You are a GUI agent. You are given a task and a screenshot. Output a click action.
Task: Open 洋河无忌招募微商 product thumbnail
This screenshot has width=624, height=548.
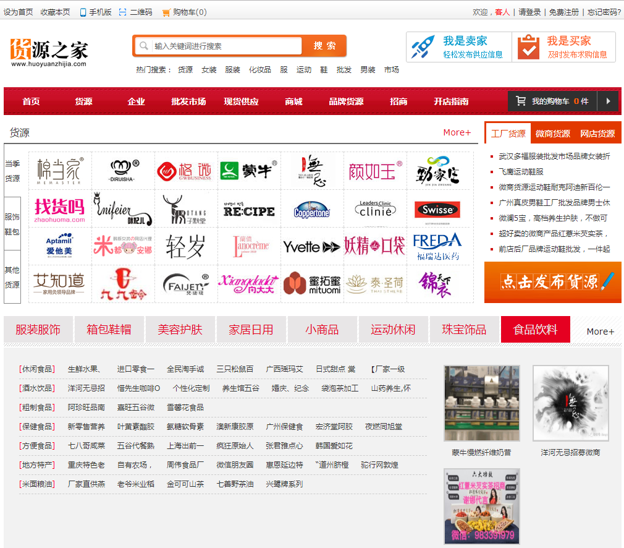(x=571, y=403)
